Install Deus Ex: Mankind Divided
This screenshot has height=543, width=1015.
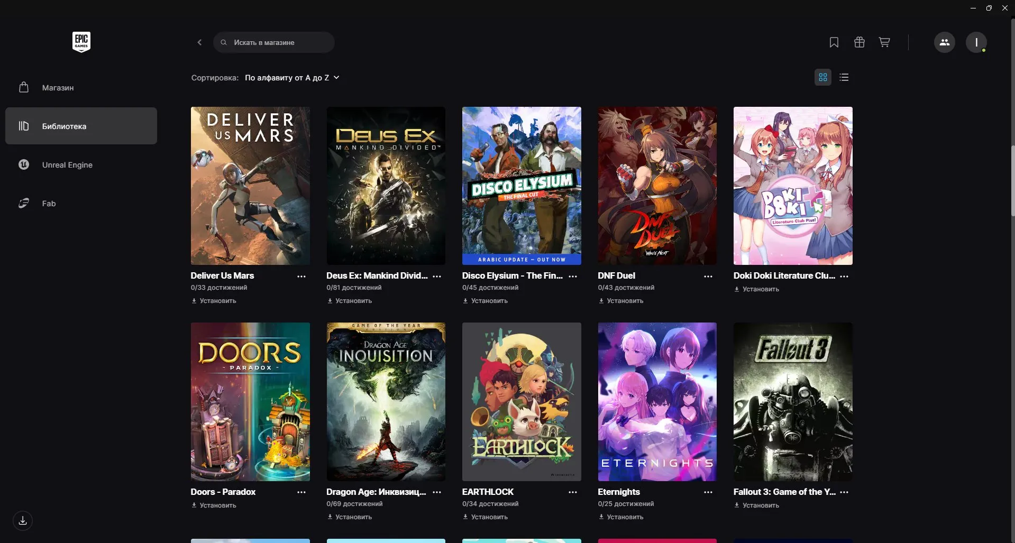point(350,301)
